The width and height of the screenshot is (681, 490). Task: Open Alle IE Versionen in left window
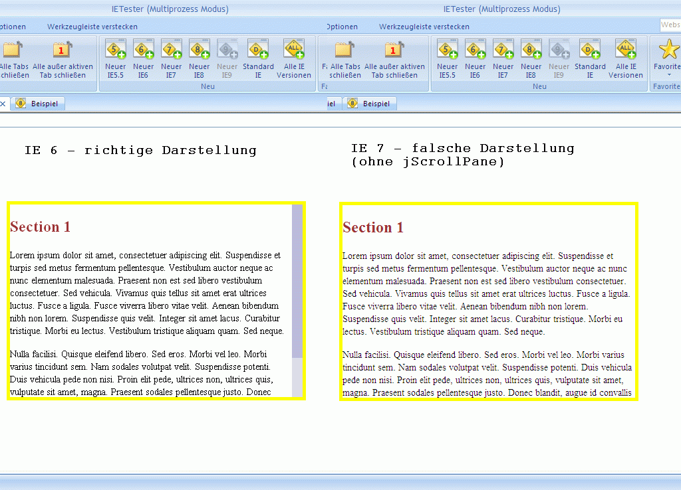click(293, 59)
